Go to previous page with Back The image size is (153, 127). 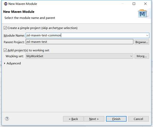point(73,119)
